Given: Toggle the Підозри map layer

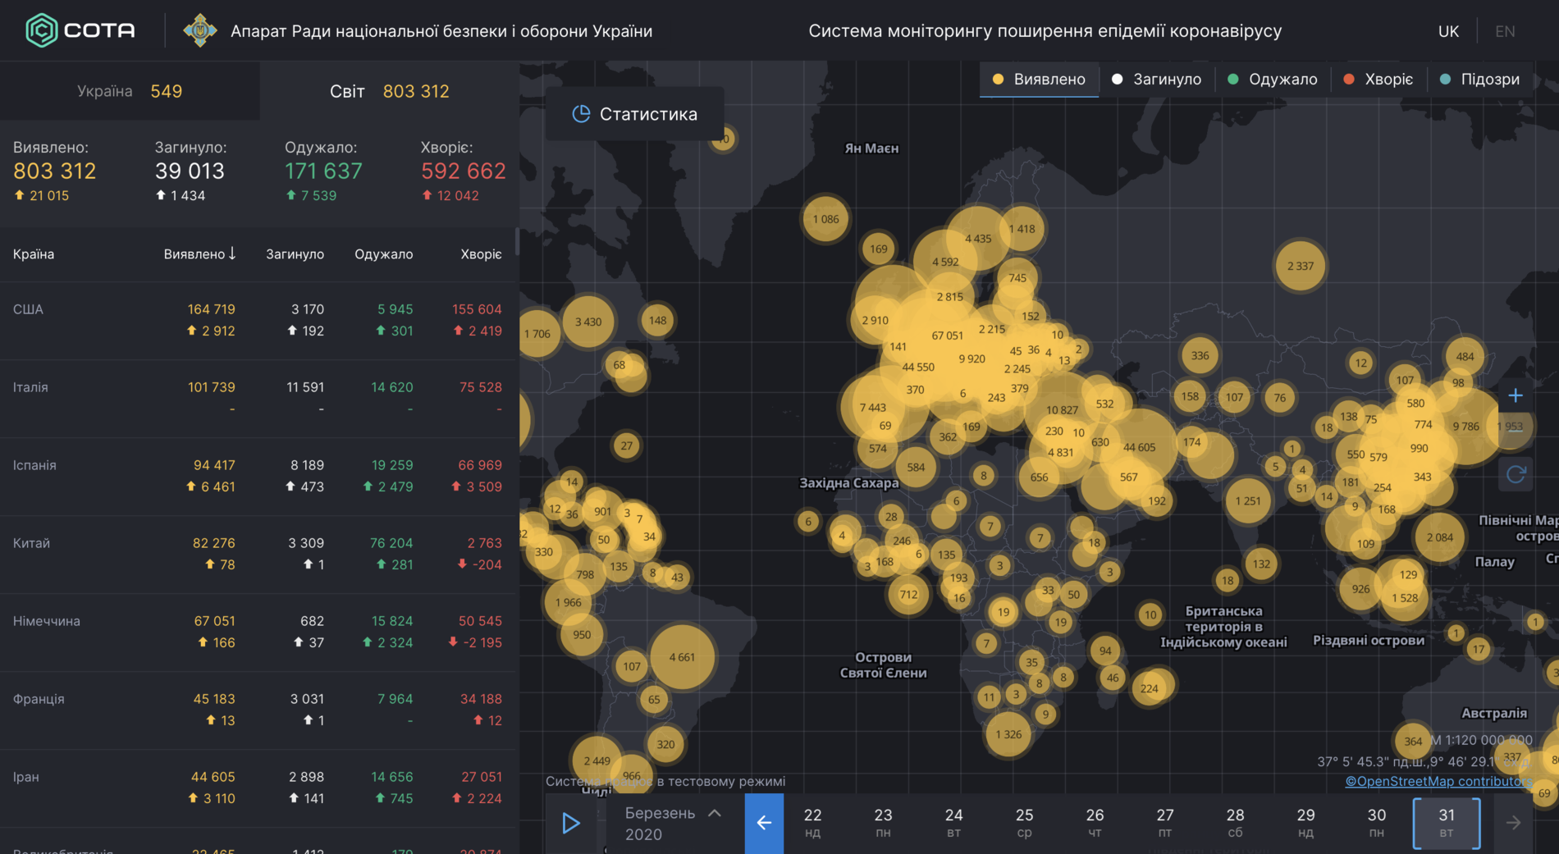Looking at the screenshot, I should click(x=1479, y=80).
